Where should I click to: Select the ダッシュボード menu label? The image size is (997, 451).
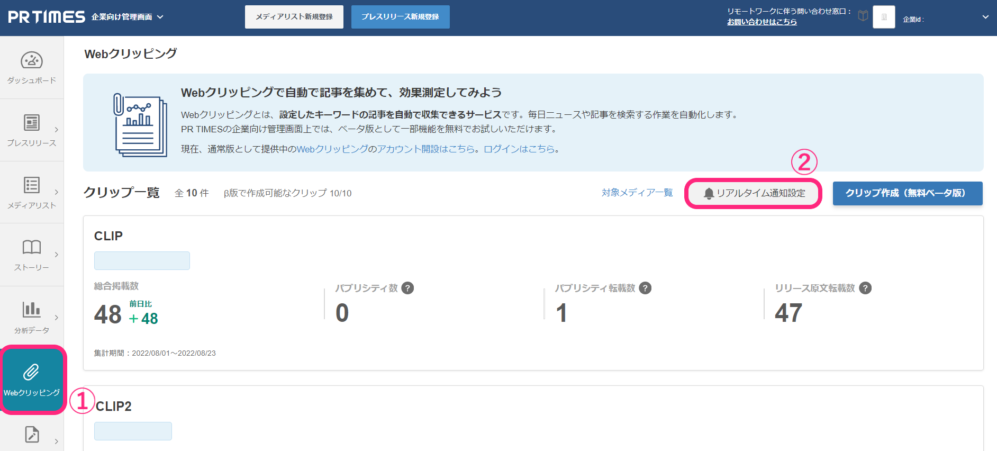[32, 80]
